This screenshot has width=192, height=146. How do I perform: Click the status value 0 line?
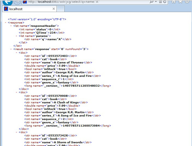pyautogui.click(x=40, y=29)
